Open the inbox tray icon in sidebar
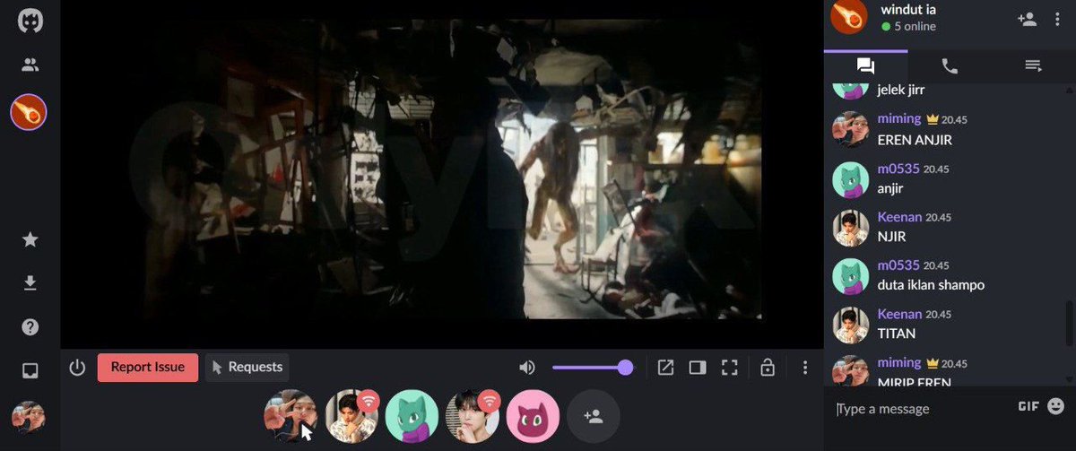Viewport: 1076px width, 451px height. click(30, 370)
